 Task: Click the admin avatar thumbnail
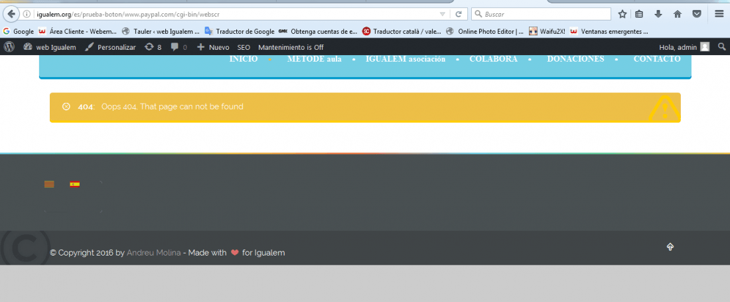pyautogui.click(x=705, y=47)
